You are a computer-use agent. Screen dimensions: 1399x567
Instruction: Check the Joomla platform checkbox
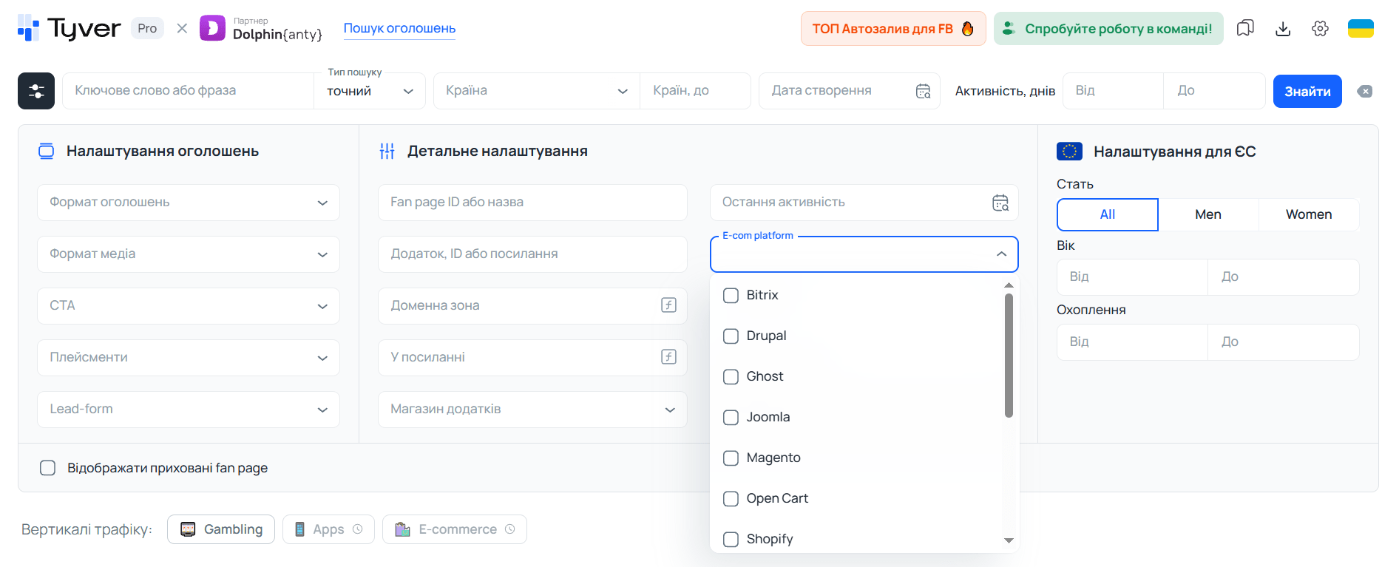[x=731, y=417]
